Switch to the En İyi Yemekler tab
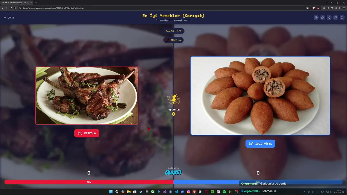 coord(17,3)
